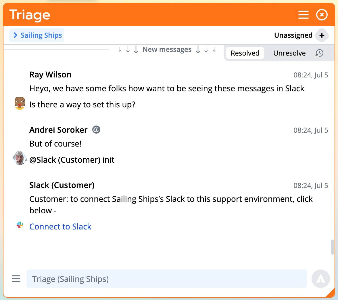Screen dimensions: 338x300
Task: Select the Ray Wilson sender name
Action: point(51,75)
